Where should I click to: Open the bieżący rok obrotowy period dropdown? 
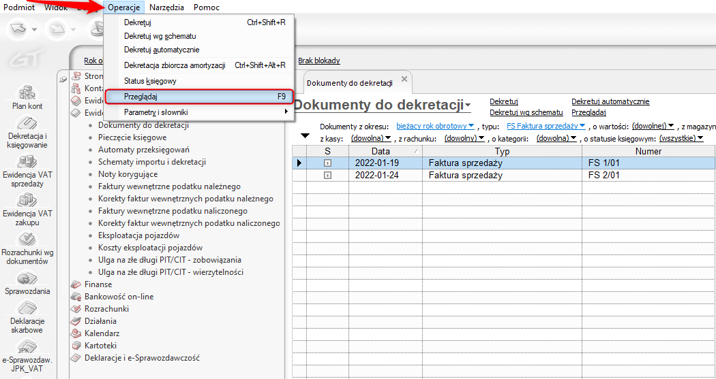(x=435, y=127)
